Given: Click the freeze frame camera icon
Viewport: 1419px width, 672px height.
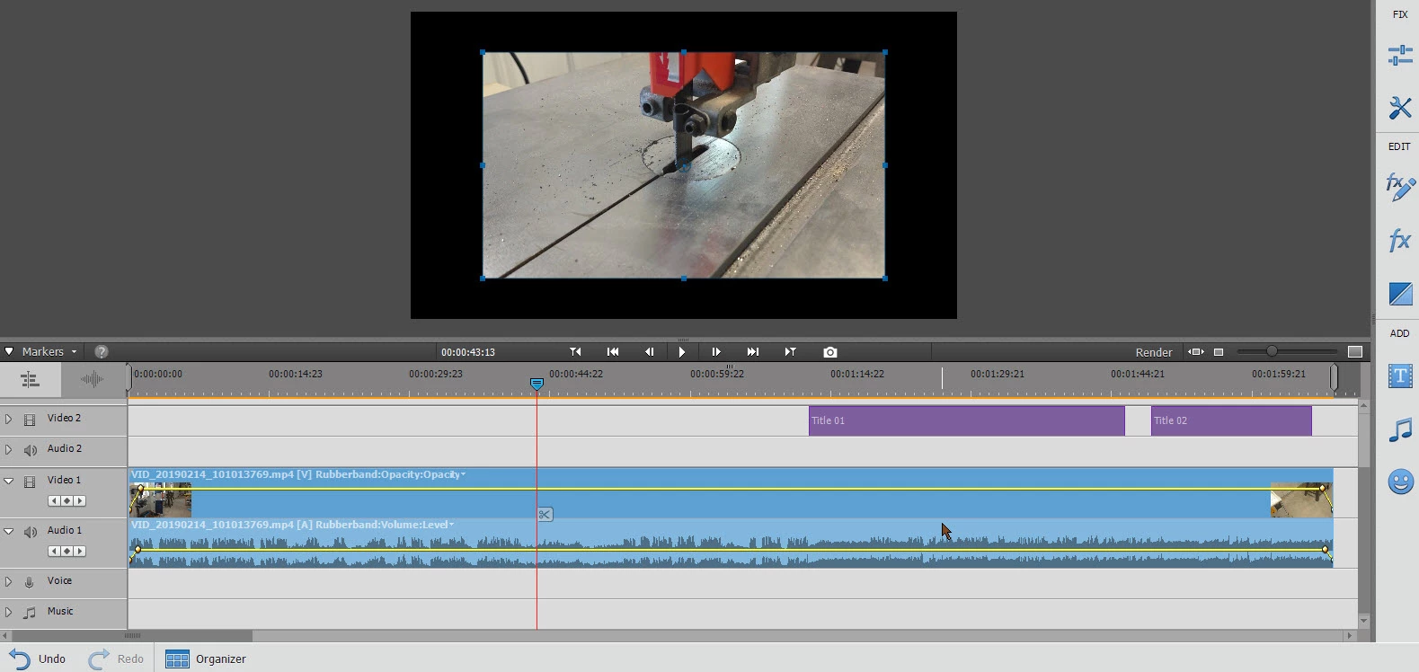Looking at the screenshot, I should click(x=829, y=352).
